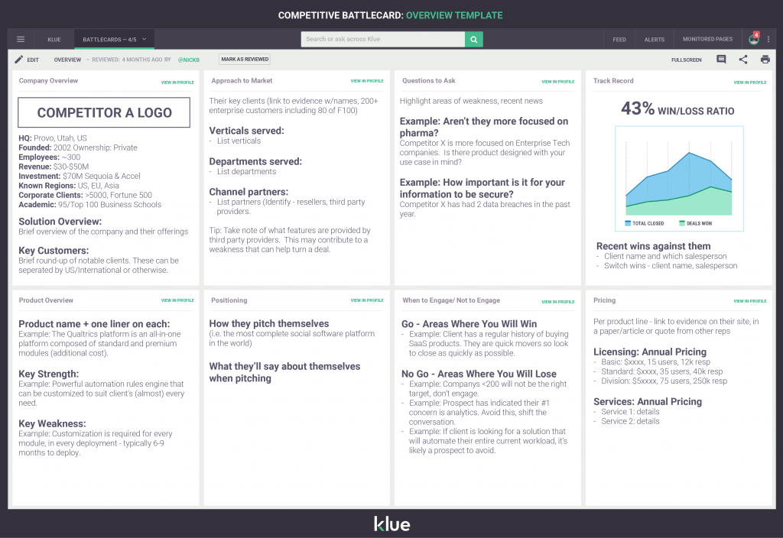
Task: Click the Total Closed blue legend swatch
Action: [x=628, y=224]
